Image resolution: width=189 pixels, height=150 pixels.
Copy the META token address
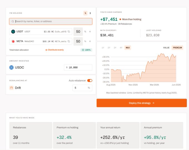[69, 41]
